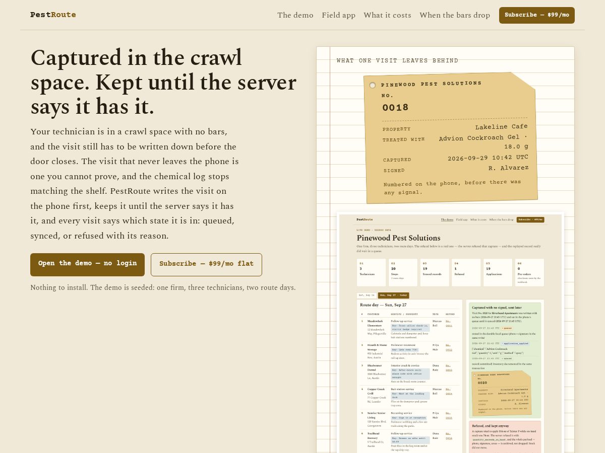This screenshot has height=453, width=605.
Task: Click "Open the demo — no login" button
Action: coord(87,264)
